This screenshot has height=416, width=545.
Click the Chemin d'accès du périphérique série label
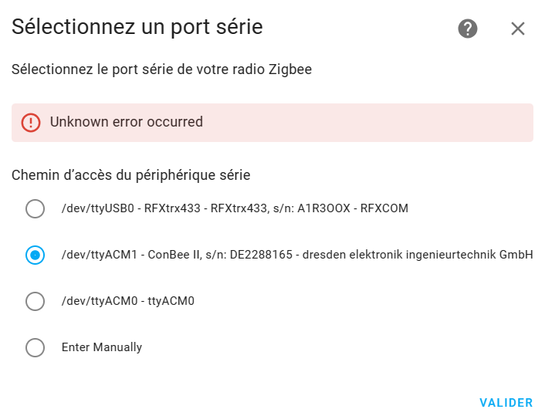tap(131, 175)
